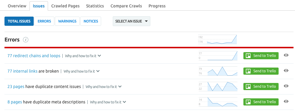
Task: Expand fix help for duplicate content issues
Action: (x=104, y=87)
